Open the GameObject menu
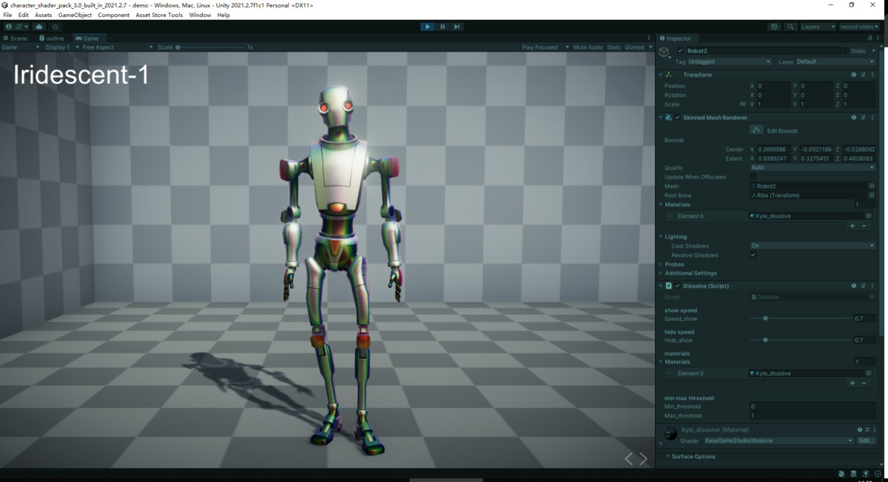This screenshot has height=482, width=888. click(x=75, y=15)
